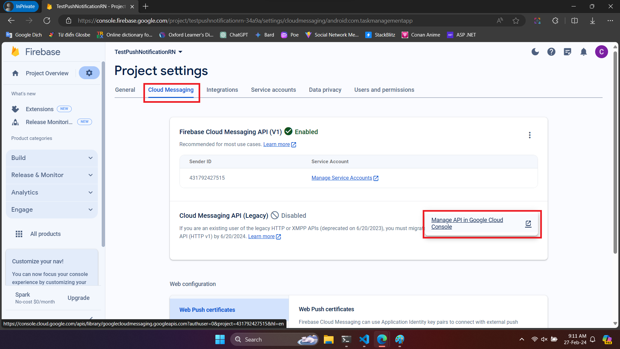
Task: Open browser settings ellipsis menu
Action: click(x=610, y=21)
